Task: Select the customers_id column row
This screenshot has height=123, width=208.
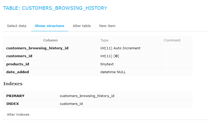Action: [98, 56]
